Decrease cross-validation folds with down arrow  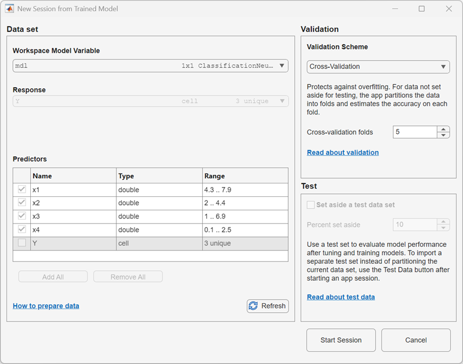click(x=444, y=136)
